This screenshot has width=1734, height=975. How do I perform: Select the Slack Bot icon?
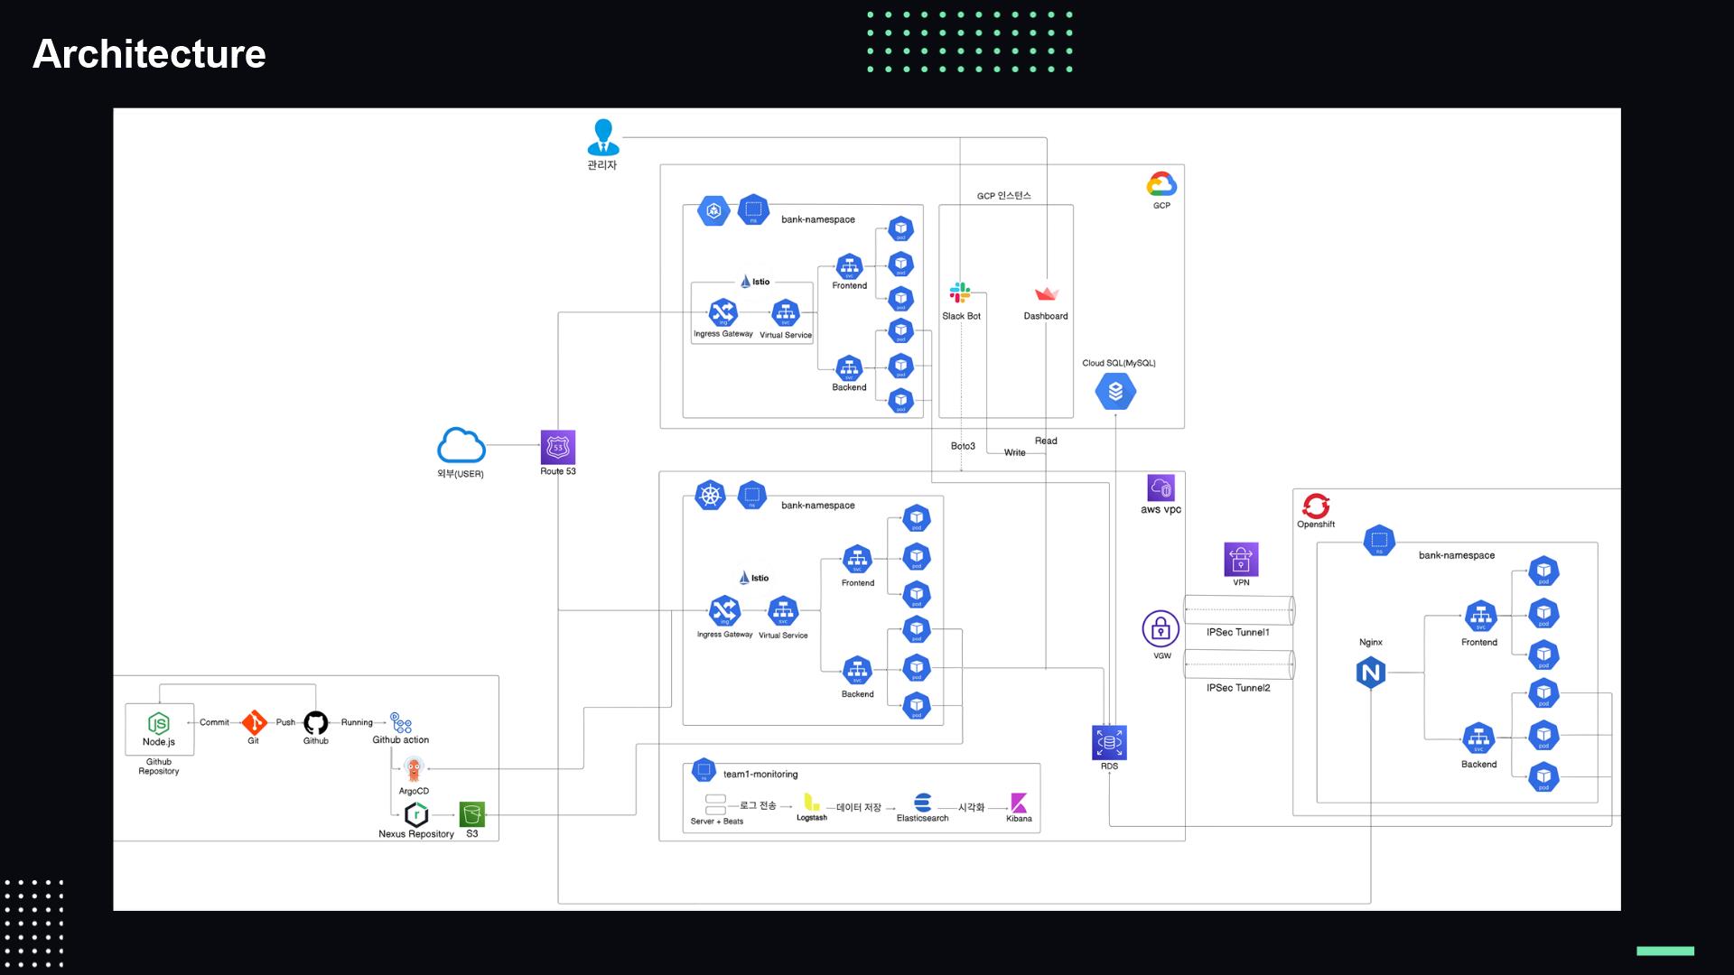959,293
